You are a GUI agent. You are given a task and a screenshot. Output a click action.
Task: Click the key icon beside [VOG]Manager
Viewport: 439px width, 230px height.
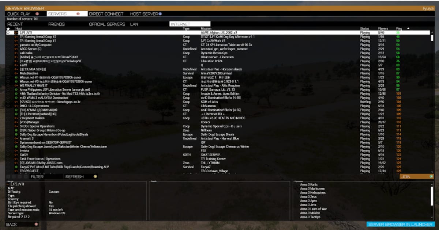tap(16, 122)
